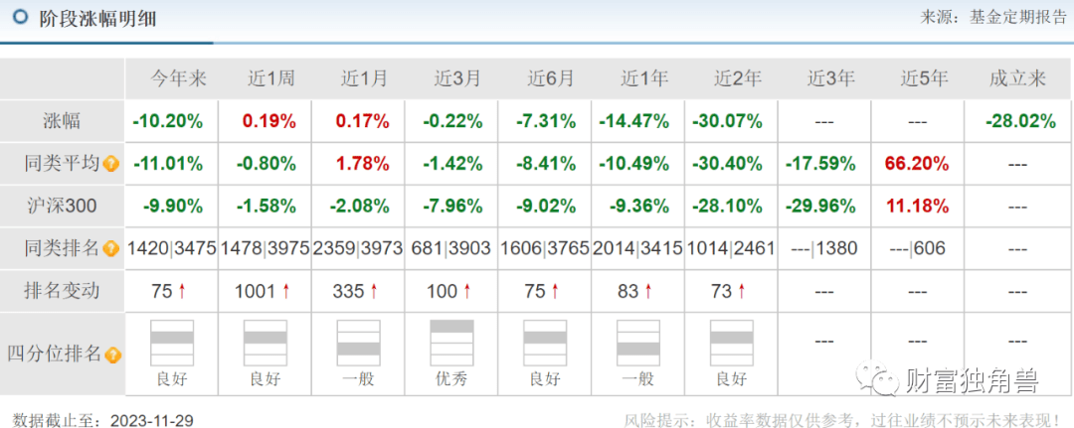Click 近3月 quartile chart labeled 优秀
This screenshot has width=1074, height=428.
(451, 344)
